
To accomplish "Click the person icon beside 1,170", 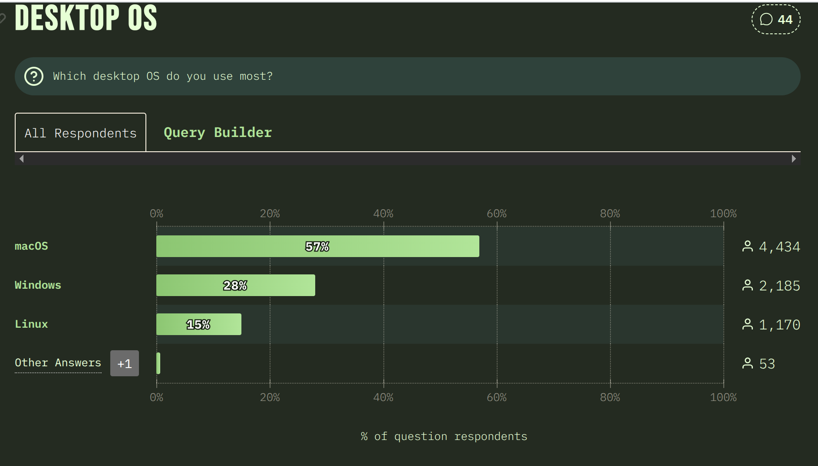I will click(748, 324).
